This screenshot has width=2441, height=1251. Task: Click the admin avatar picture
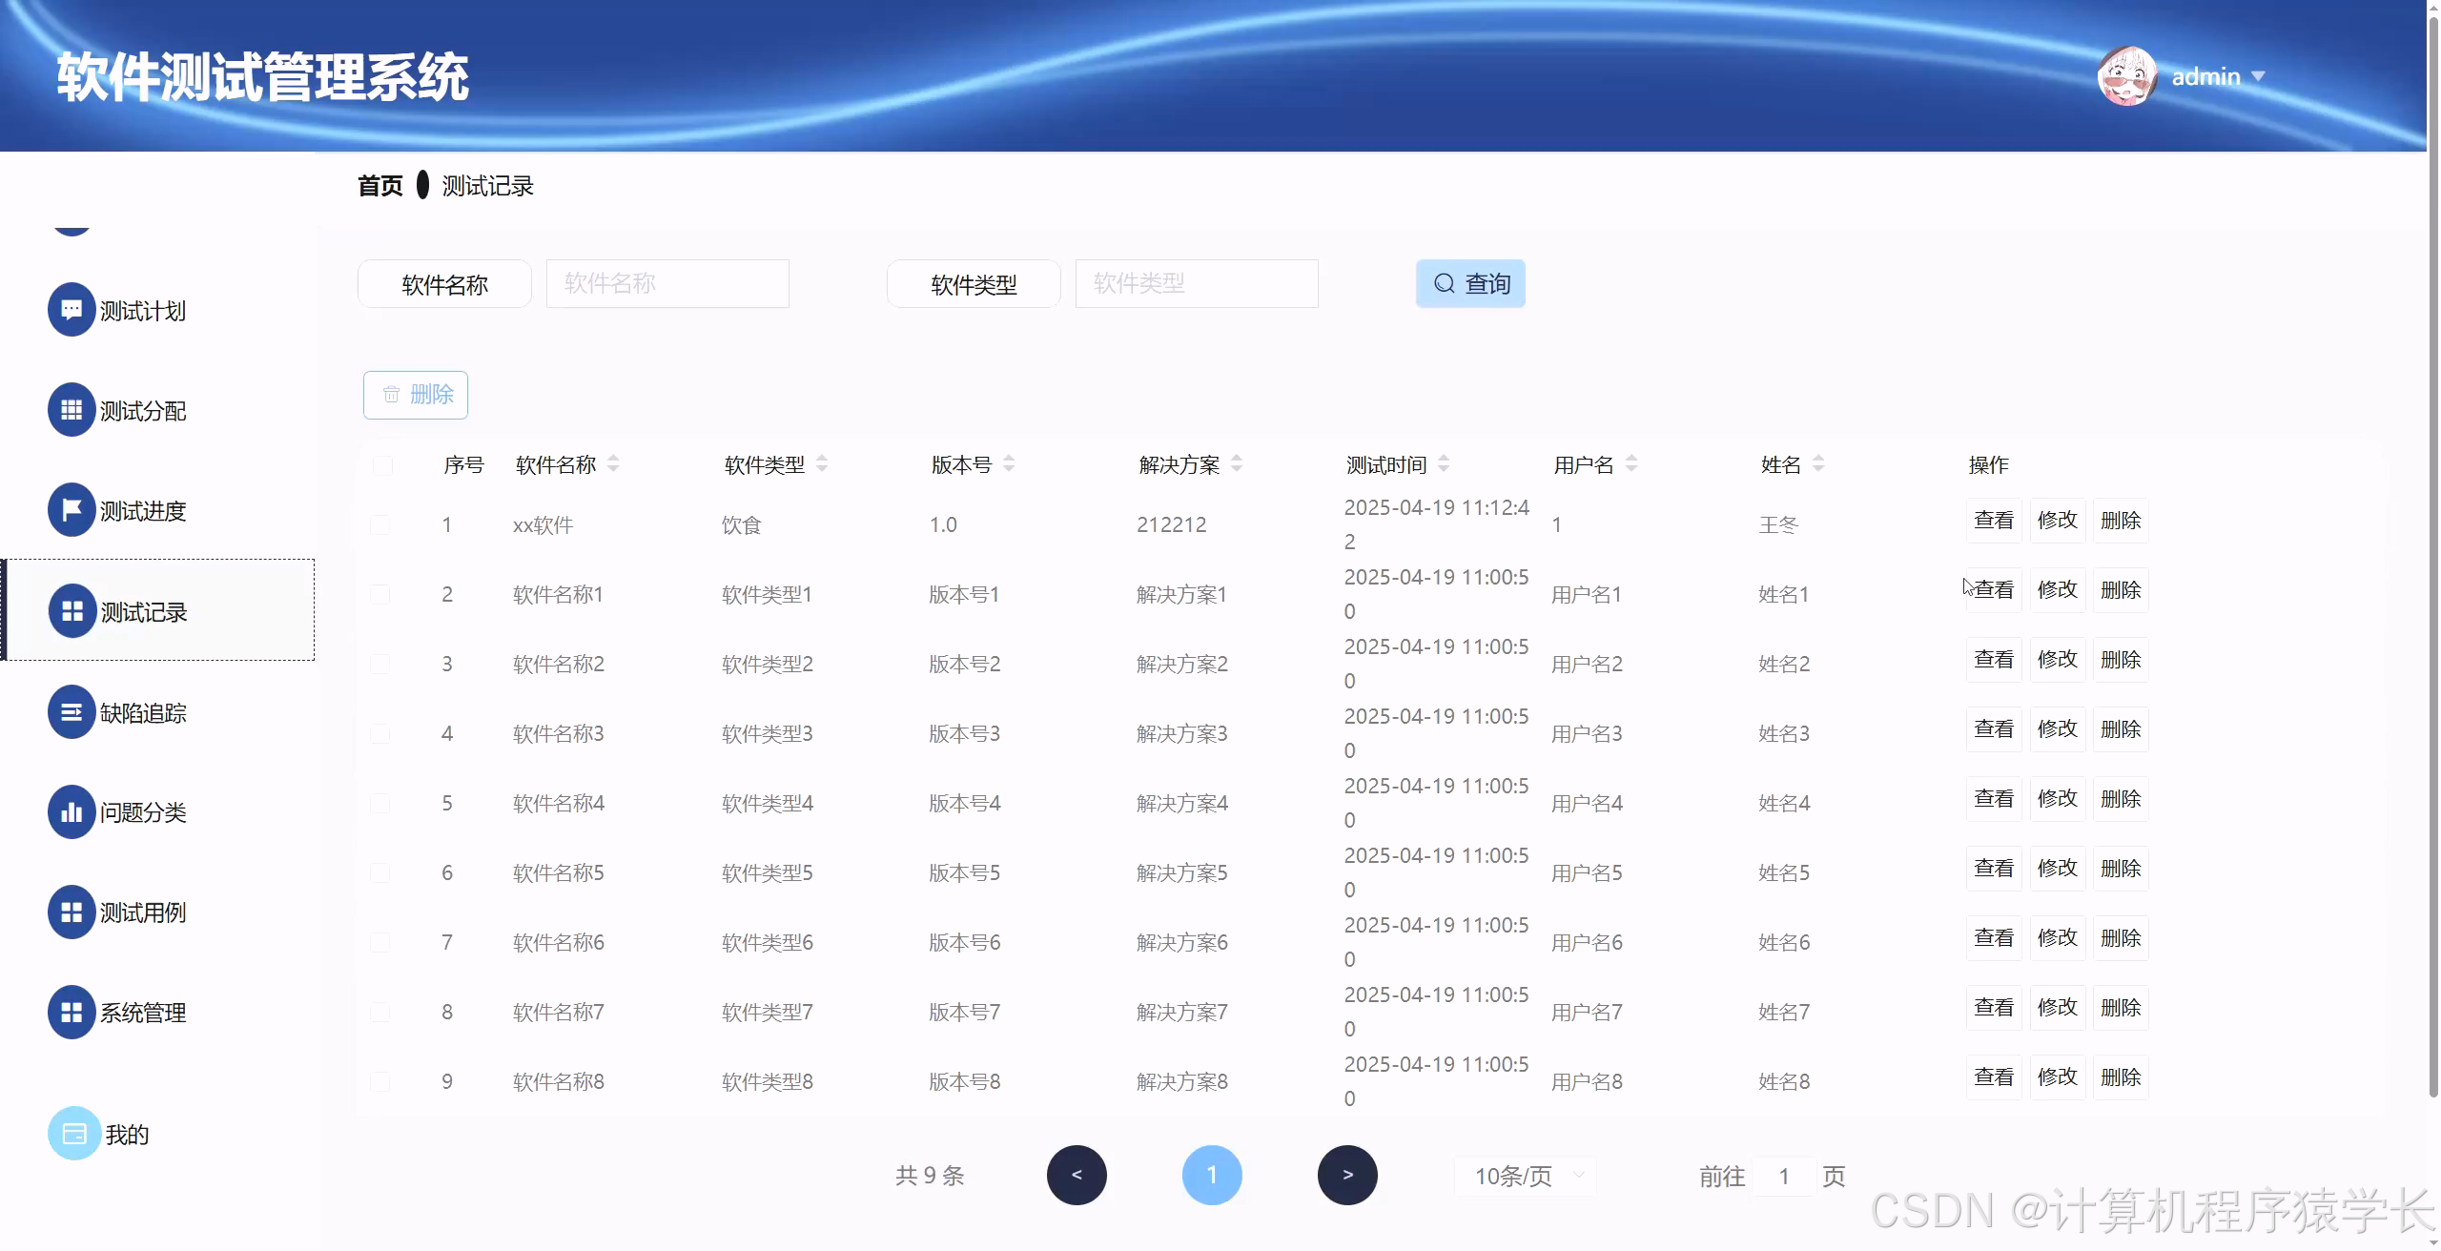click(x=2127, y=76)
